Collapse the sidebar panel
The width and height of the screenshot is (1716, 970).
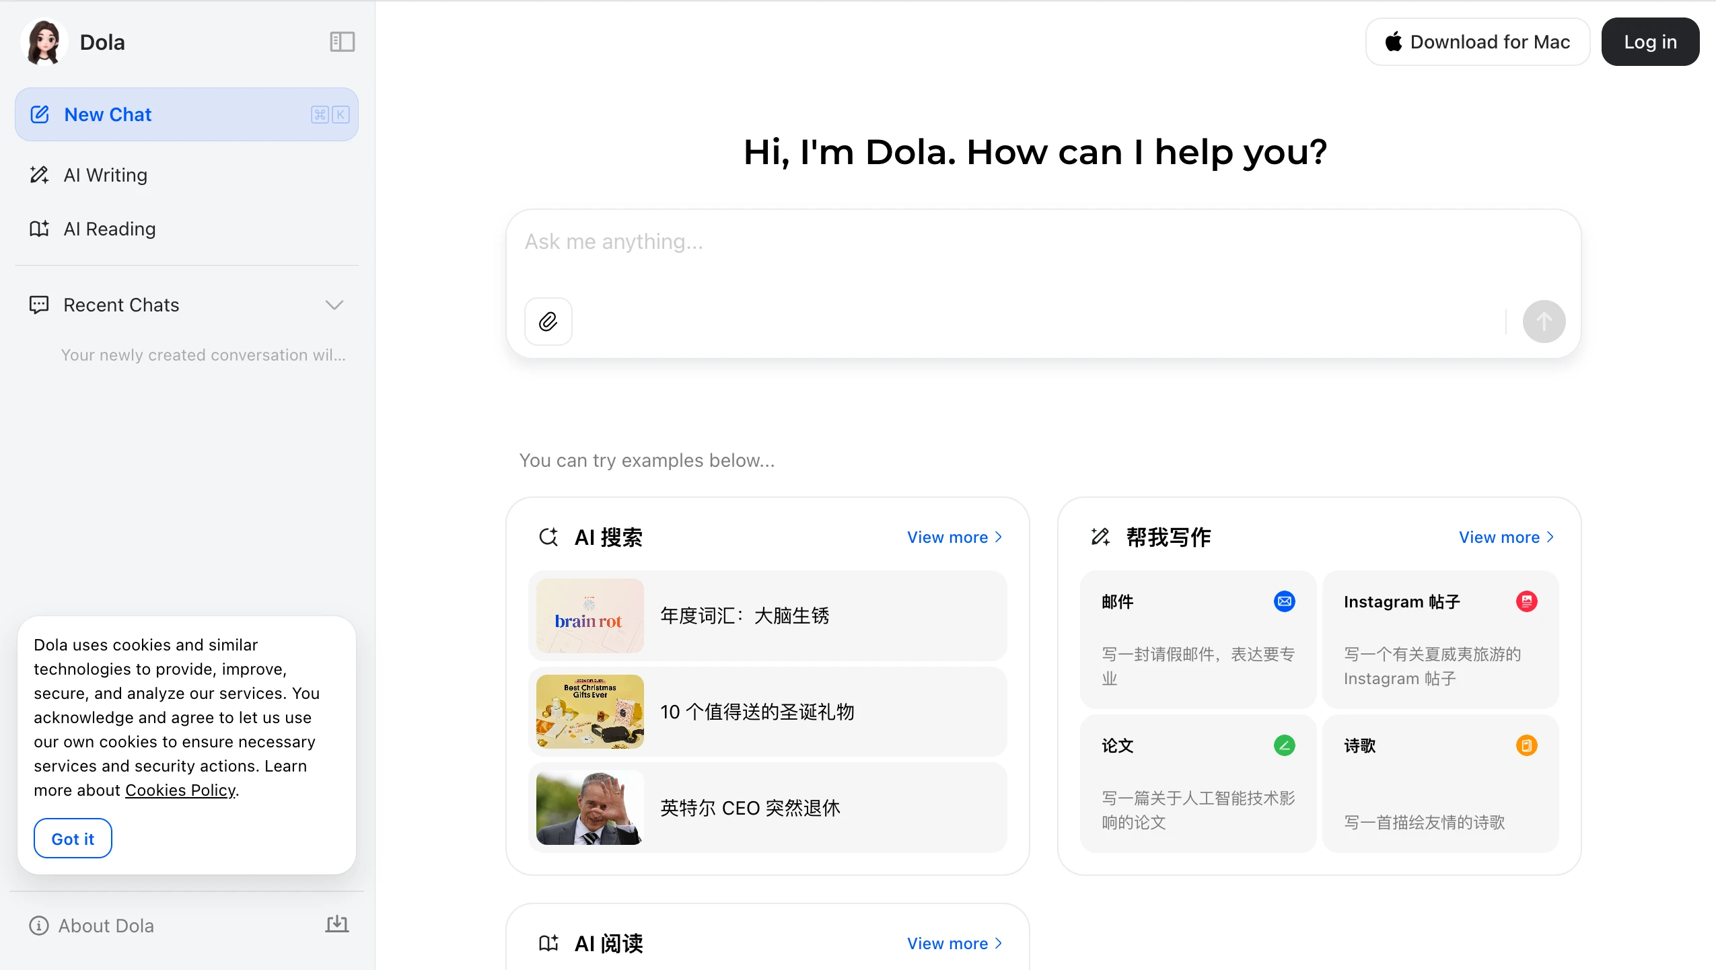coord(342,41)
